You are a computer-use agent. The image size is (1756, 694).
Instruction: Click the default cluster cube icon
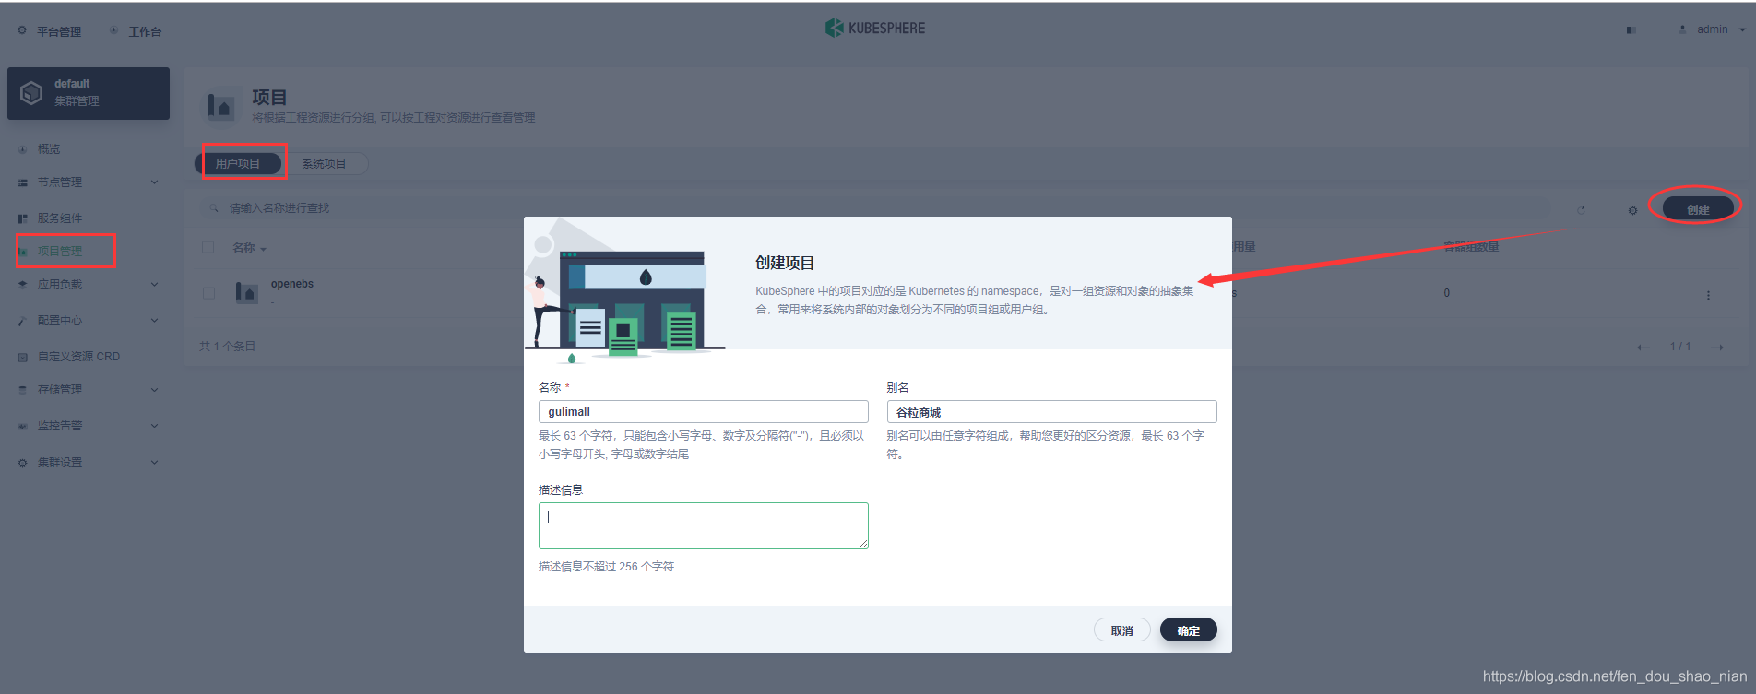(x=31, y=93)
